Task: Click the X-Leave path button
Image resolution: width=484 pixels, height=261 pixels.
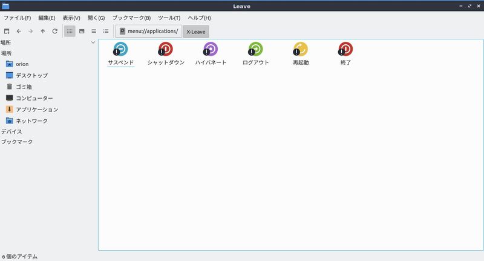Action: pos(196,31)
